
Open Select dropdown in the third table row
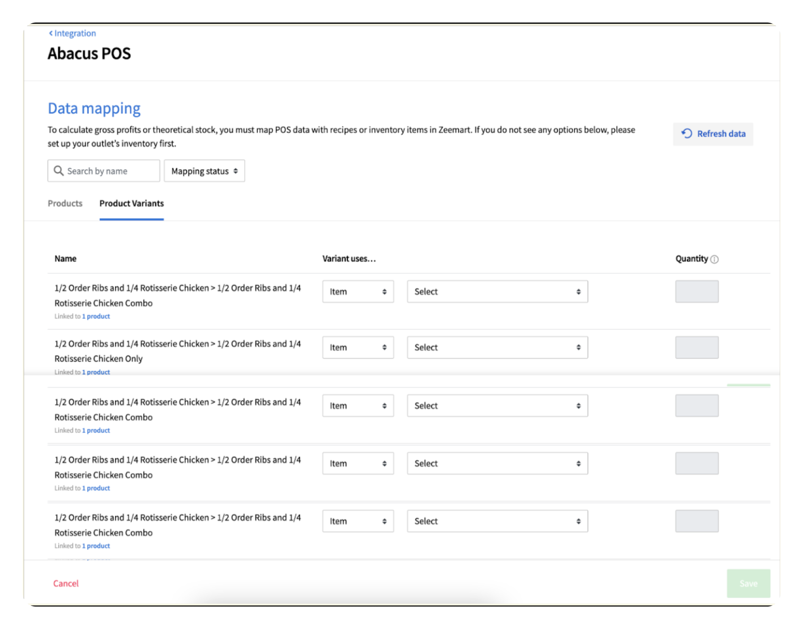497,405
